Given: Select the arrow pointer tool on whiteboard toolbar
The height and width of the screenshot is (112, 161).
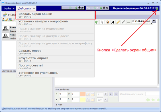Looking at the screenshot, I should click(102, 22).
